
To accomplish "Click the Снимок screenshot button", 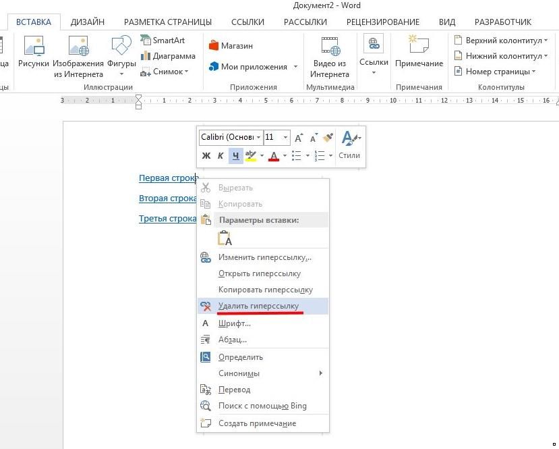I will 165,72.
